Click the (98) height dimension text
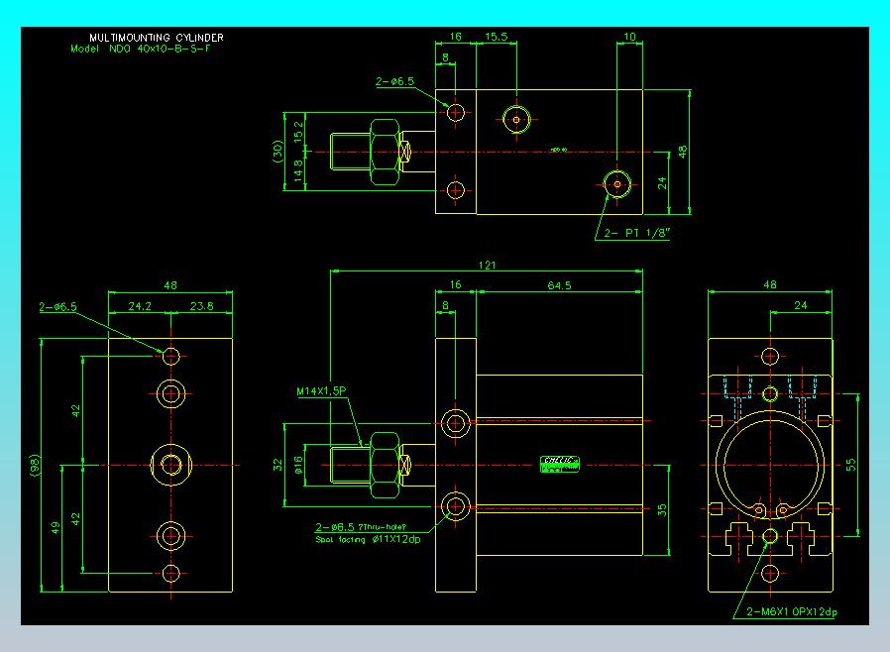Viewport: 890px width, 652px height. click(36, 466)
